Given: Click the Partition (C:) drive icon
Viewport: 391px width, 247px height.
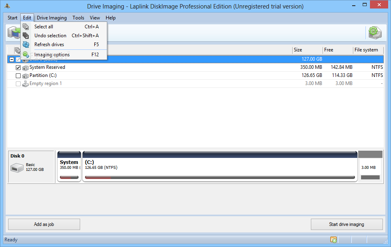Looking at the screenshot, I should pos(25,76).
